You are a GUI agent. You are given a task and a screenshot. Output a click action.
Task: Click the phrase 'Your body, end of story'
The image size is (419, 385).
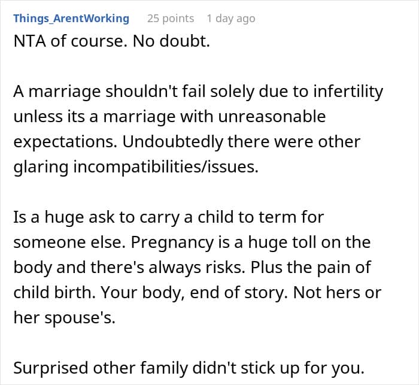pos(193,293)
